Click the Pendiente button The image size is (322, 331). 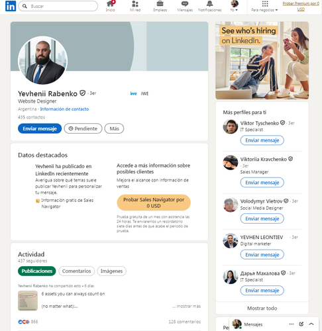(x=83, y=128)
